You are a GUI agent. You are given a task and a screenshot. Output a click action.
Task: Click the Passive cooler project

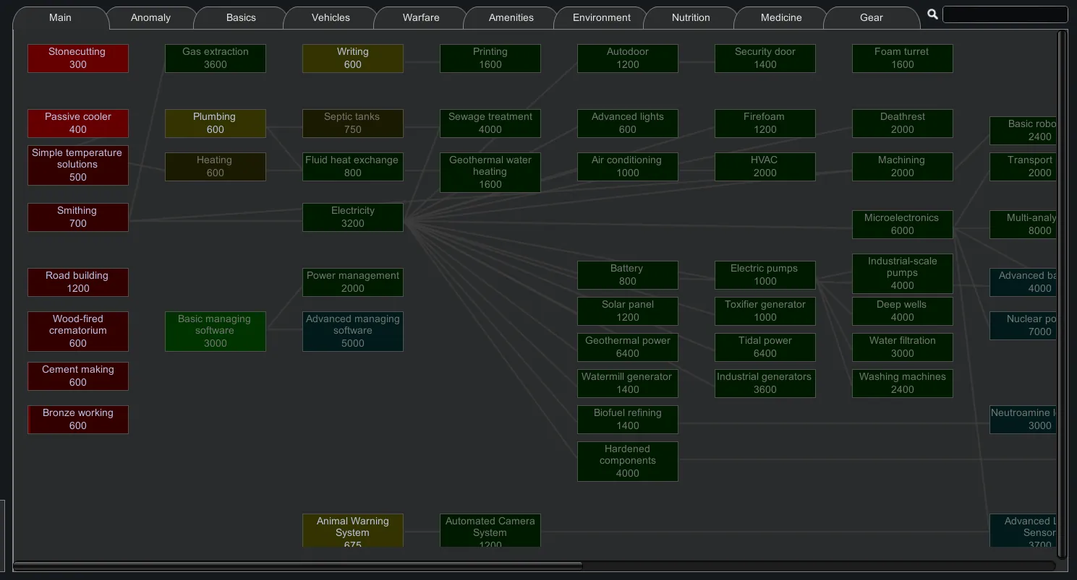coord(78,124)
